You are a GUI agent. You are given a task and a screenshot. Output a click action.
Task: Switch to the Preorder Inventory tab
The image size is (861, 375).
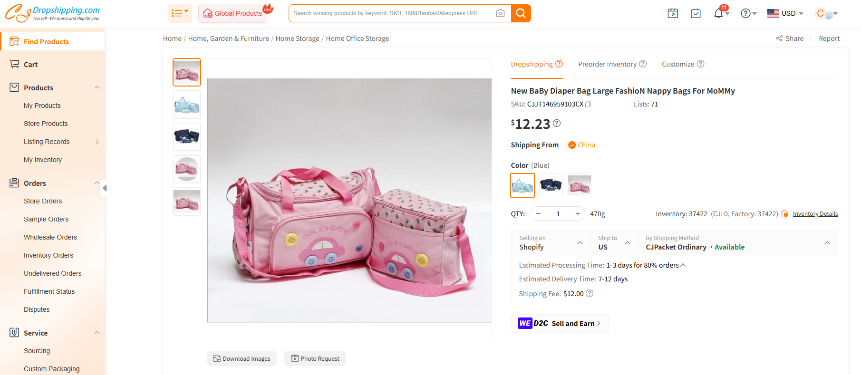607,64
